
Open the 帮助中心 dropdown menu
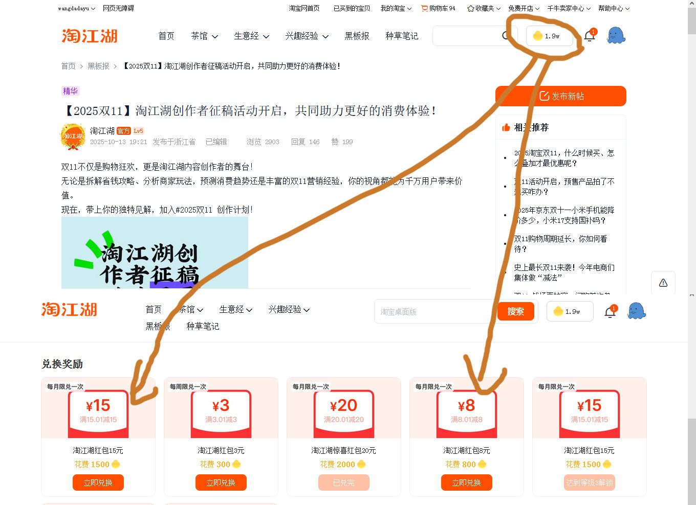coord(613,8)
